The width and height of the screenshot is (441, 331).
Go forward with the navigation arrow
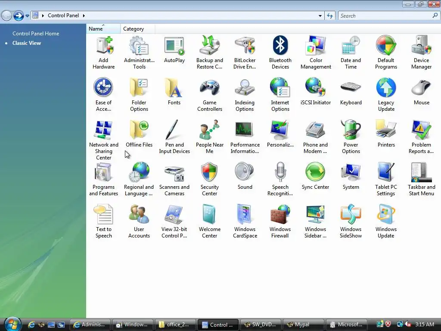click(x=19, y=16)
